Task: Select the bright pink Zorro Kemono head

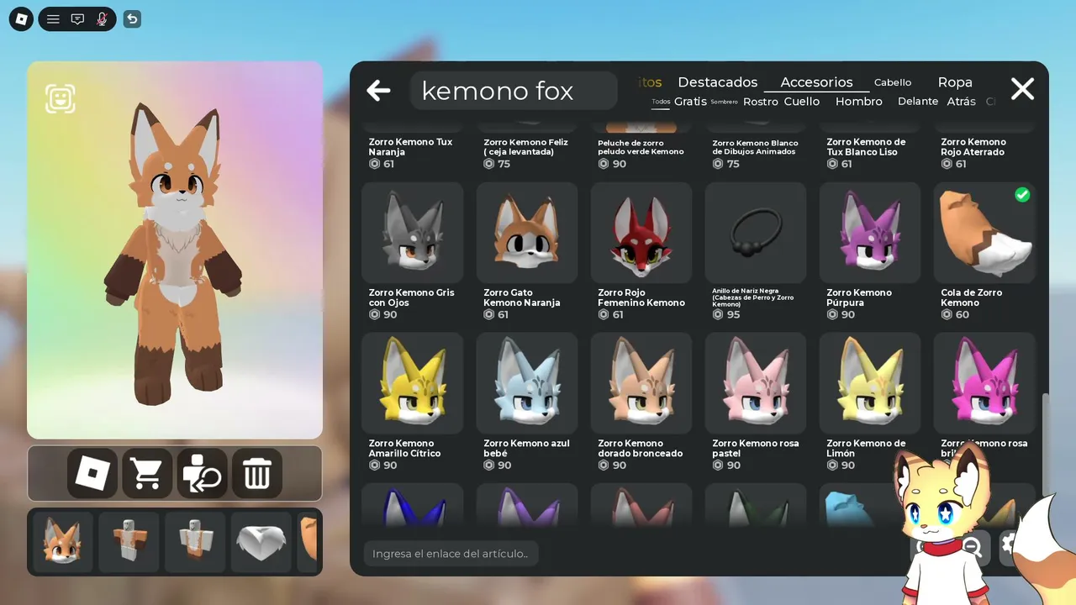Action: tap(984, 383)
